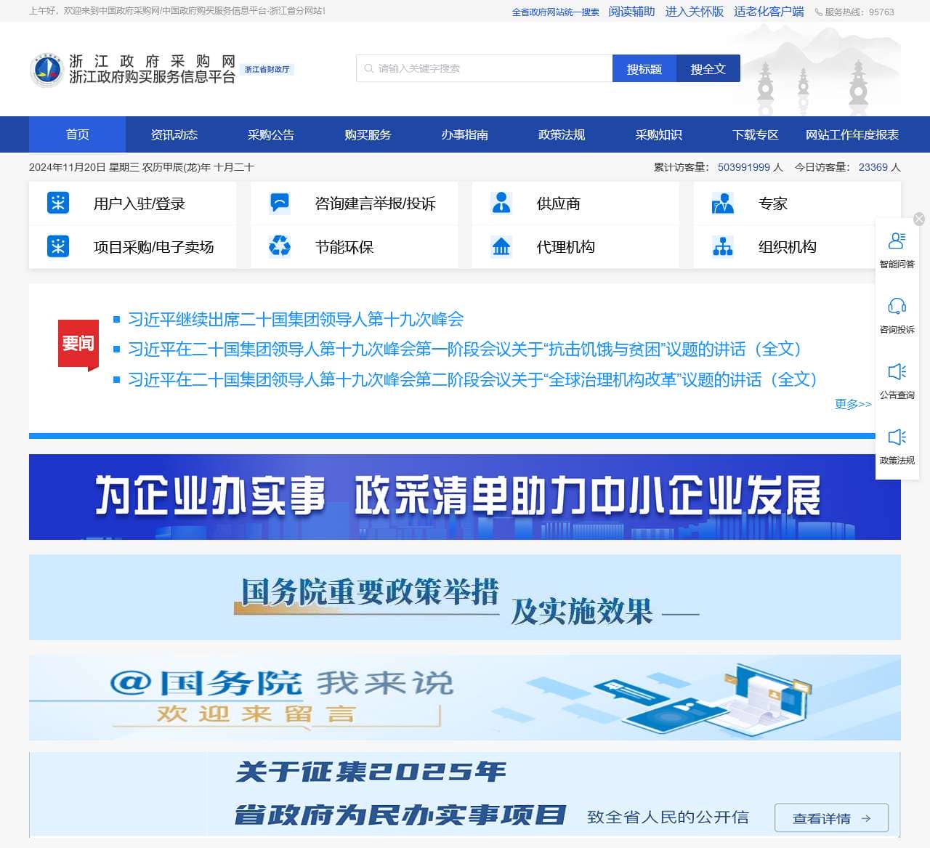Click the 节能环保 recycle icon
This screenshot has height=848, width=930.
click(x=280, y=246)
